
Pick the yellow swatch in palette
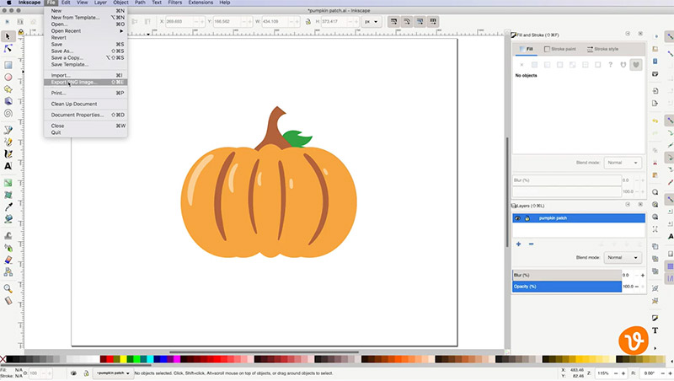coord(123,359)
